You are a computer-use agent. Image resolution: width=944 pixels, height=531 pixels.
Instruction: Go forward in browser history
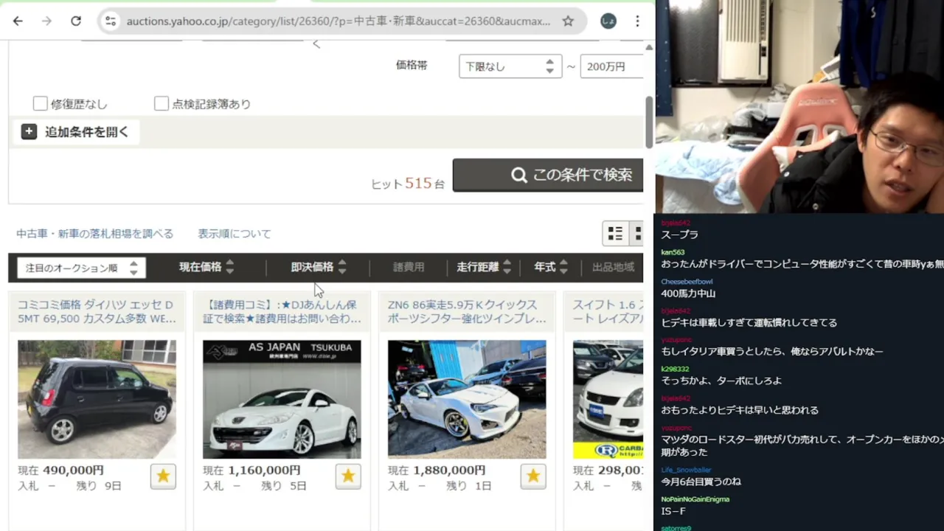click(x=46, y=21)
